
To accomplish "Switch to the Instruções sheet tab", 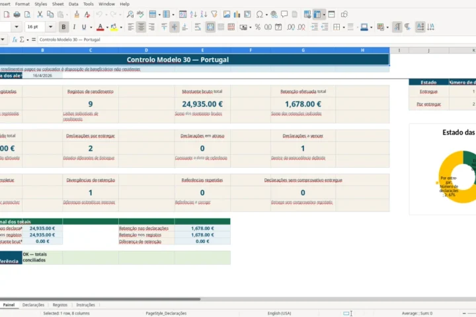I will click(x=85, y=305).
